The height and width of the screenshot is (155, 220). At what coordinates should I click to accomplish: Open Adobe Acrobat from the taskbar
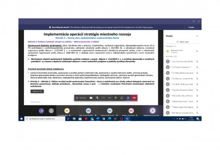click(x=86, y=119)
